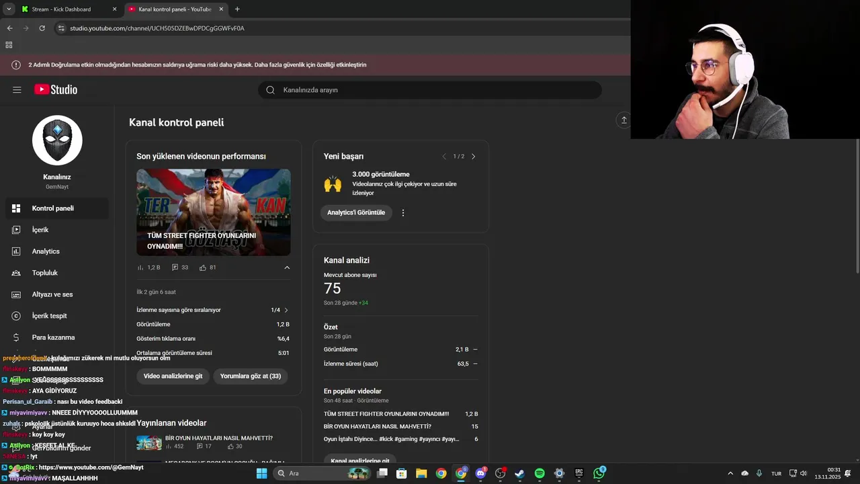The image size is (860, 484).
Task: Open Analytics in the sidebar
Action: coord(57,251)
